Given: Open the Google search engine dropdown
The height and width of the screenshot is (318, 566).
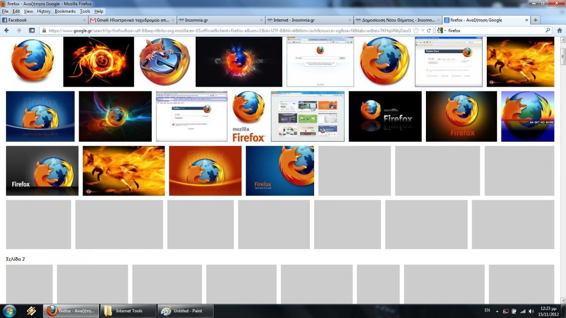Looking at the screenshot, I should [441, 30].
